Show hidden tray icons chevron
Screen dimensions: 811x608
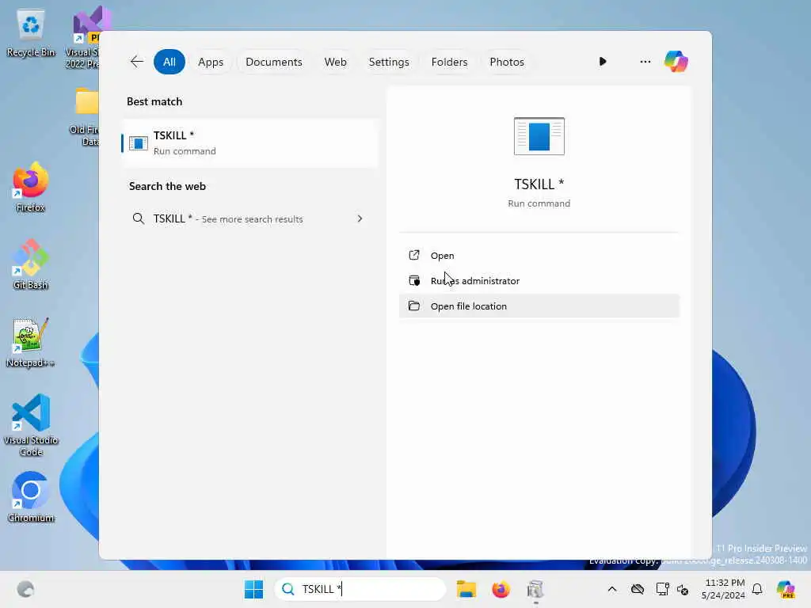612,589
